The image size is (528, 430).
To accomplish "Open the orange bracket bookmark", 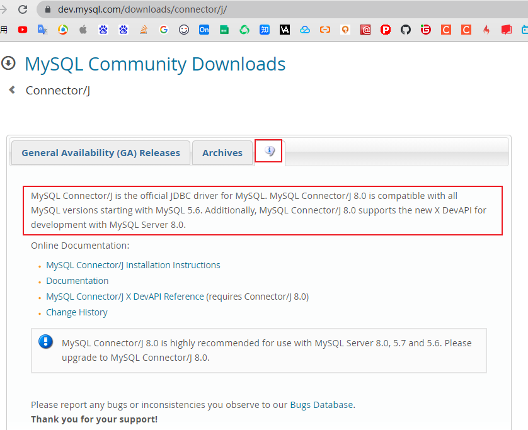I will pyautogui.click(x=325, y=30).
